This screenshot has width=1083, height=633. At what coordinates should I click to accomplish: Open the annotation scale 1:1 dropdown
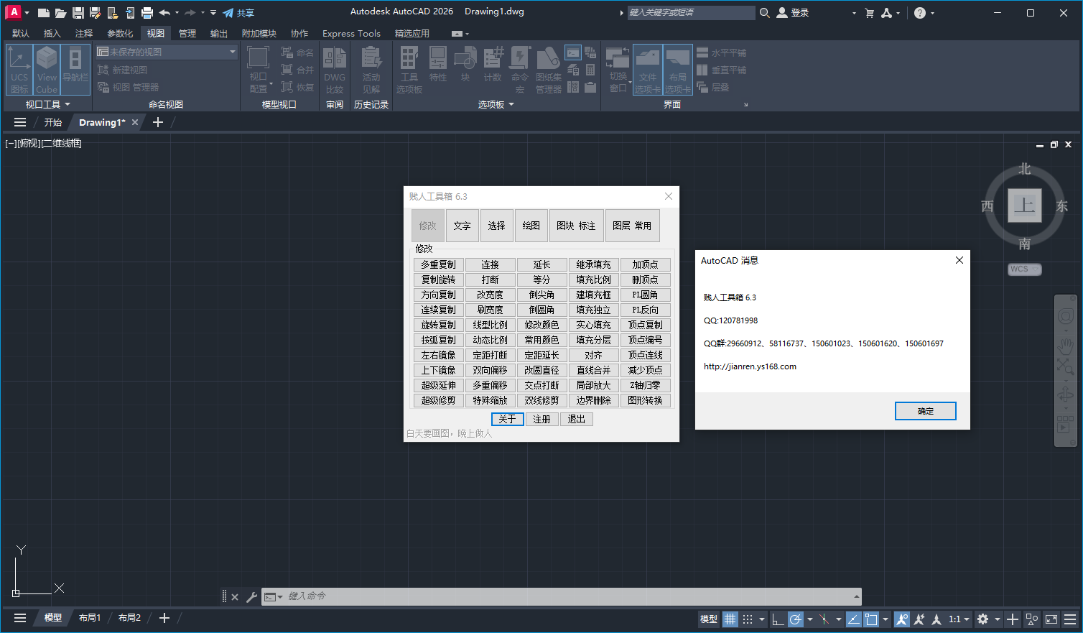[x=959, y=619]
